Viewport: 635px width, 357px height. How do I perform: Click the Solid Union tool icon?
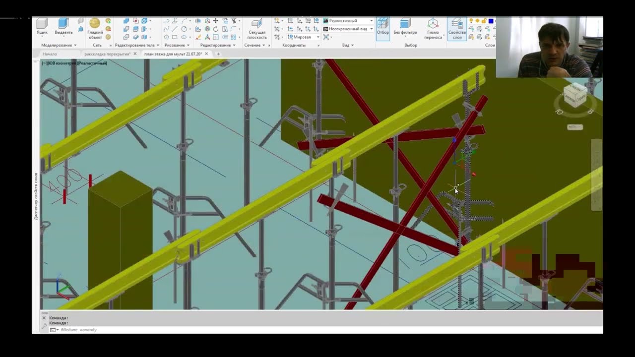126,21
